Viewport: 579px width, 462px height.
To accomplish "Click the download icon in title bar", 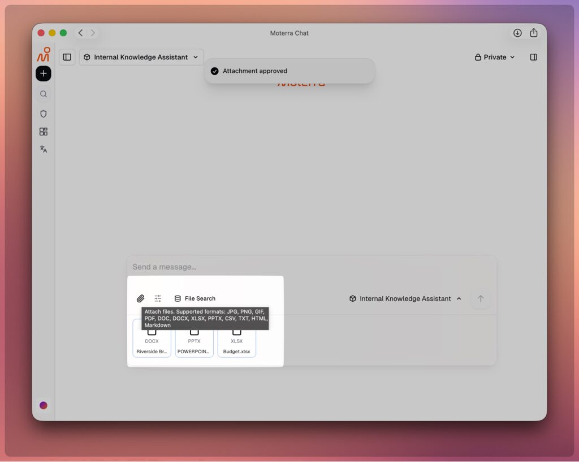I will [x=517, y=33].
